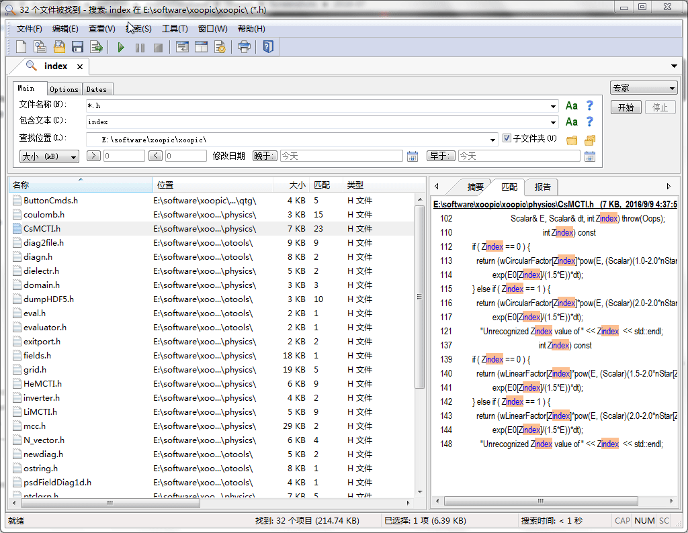Click the Help book icon in toolbar
Image resolution: width=688 pixels, height=533 pixels.
pos(268,47)
